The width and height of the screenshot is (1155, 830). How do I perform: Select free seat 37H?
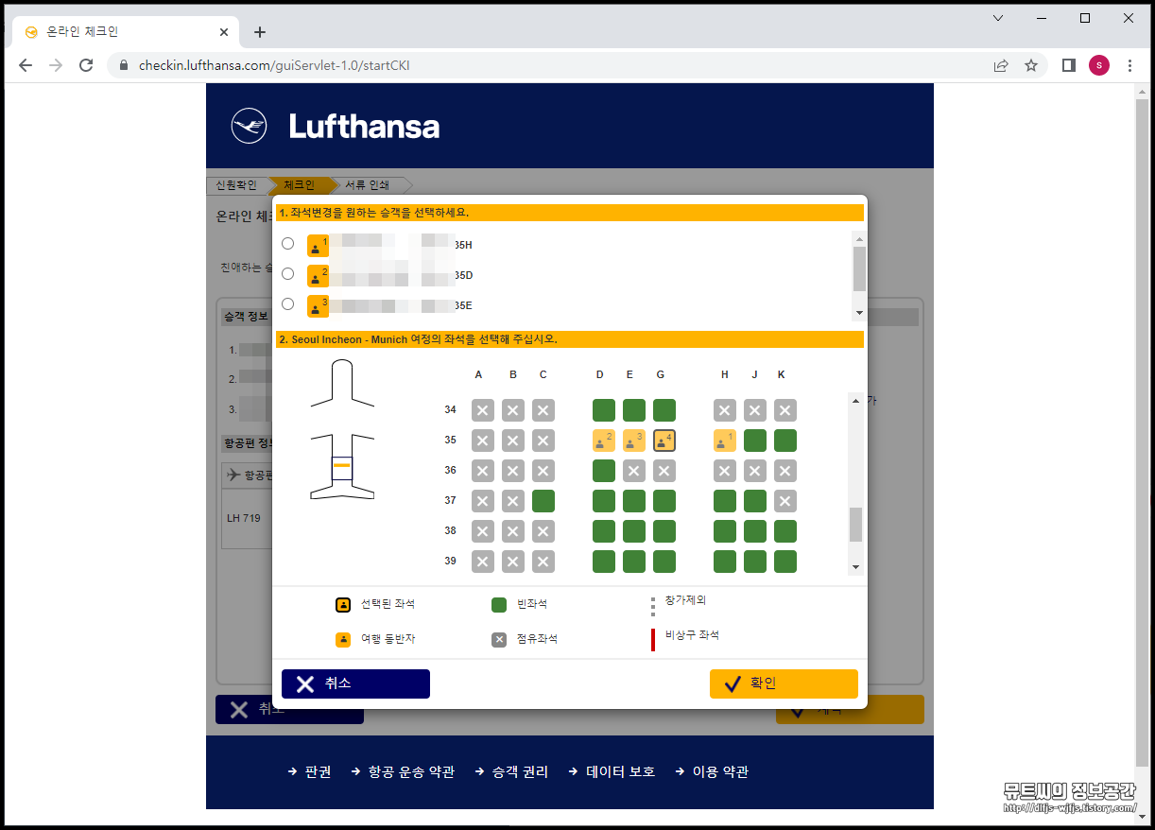coord(725,501)
